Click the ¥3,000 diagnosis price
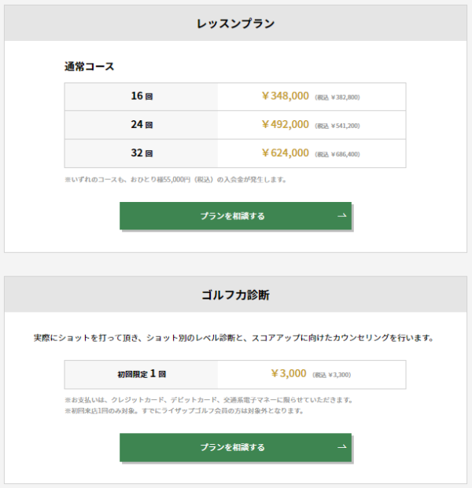Image resolution: width=472 pixels, height=488 pixels. point(289,373)
